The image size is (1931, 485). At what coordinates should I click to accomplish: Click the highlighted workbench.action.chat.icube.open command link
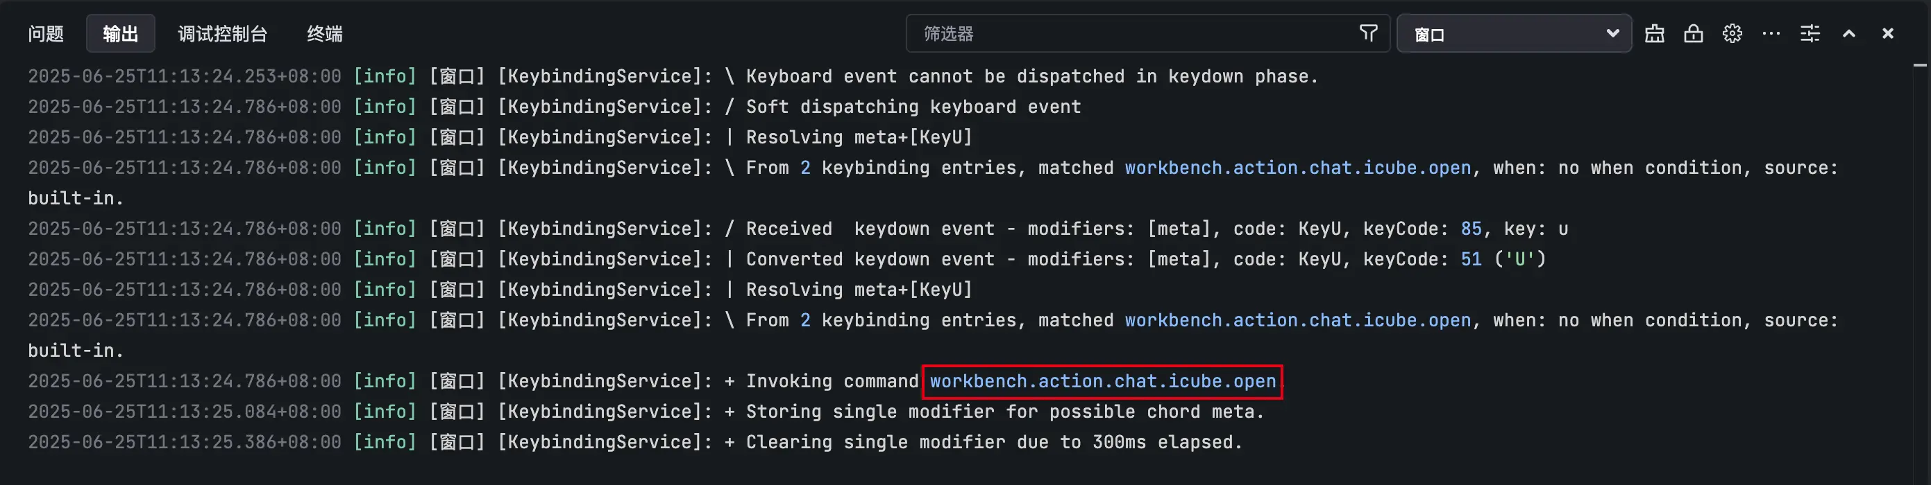[x=1103, y=382]
